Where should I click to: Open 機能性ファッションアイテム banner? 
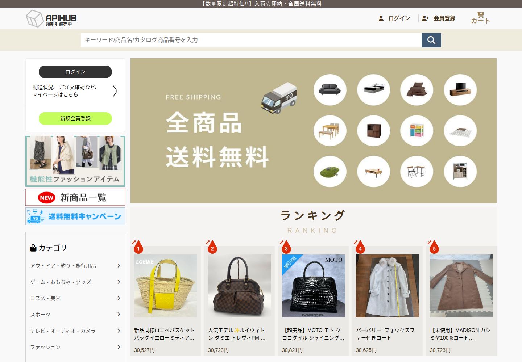coord(75,161)
